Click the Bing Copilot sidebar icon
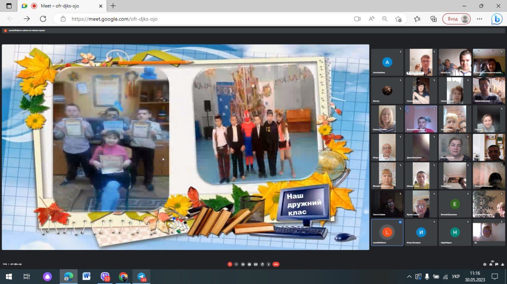 (497, 19)
